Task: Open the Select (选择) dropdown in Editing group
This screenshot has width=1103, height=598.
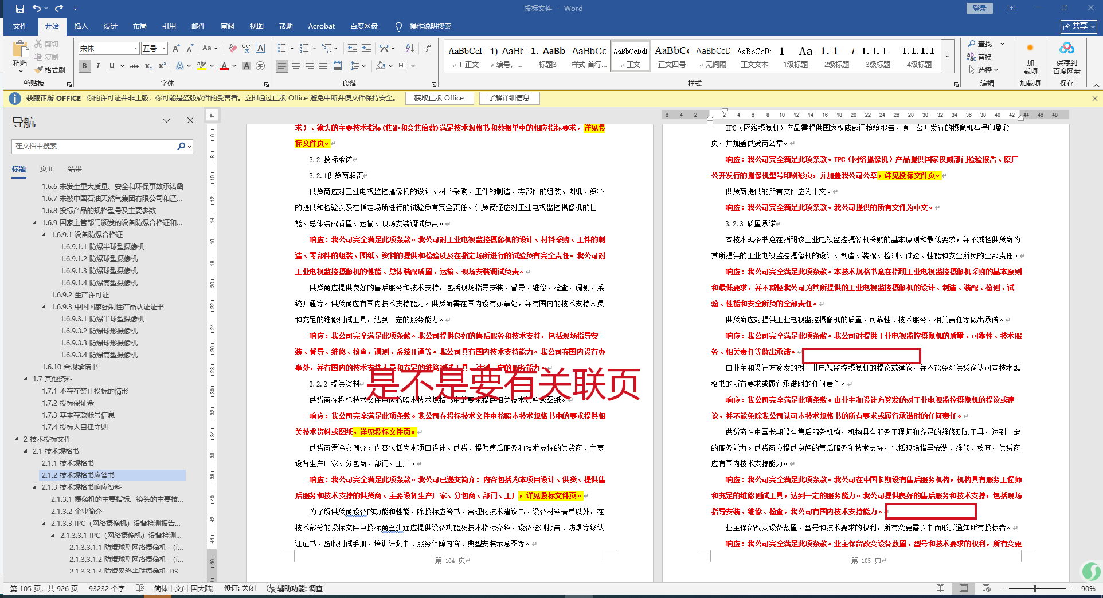Action: coord(984,70)
